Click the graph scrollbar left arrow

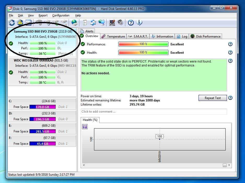(84, 165)
